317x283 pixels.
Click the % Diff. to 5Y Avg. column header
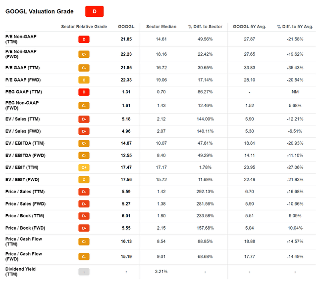tap(295, 27)
